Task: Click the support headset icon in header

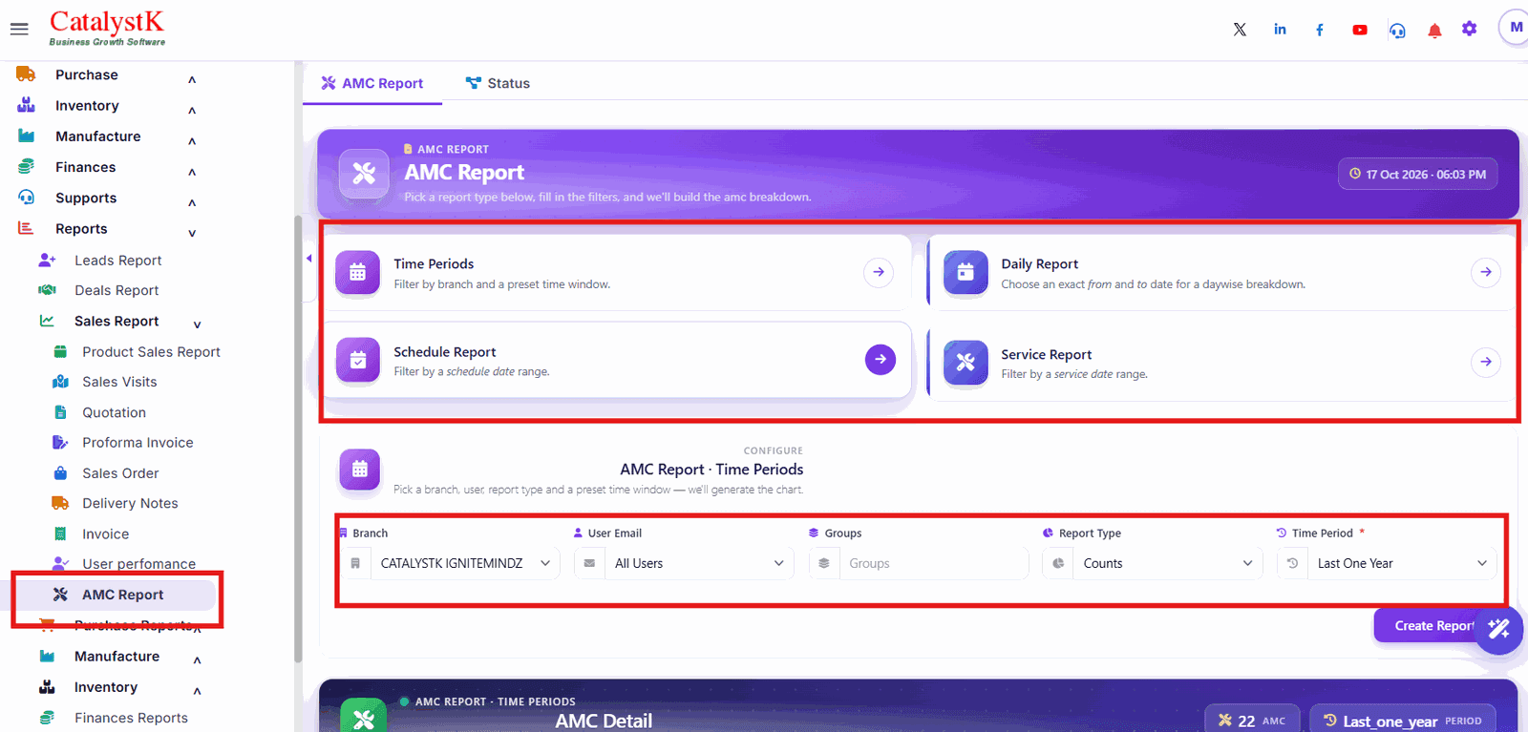Action: point(1397,31)
